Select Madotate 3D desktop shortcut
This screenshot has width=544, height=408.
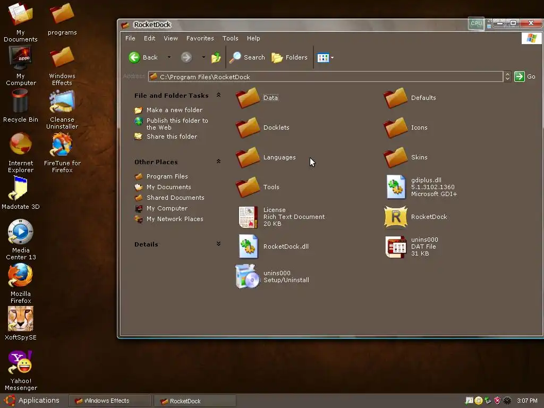tap(18, 189)
